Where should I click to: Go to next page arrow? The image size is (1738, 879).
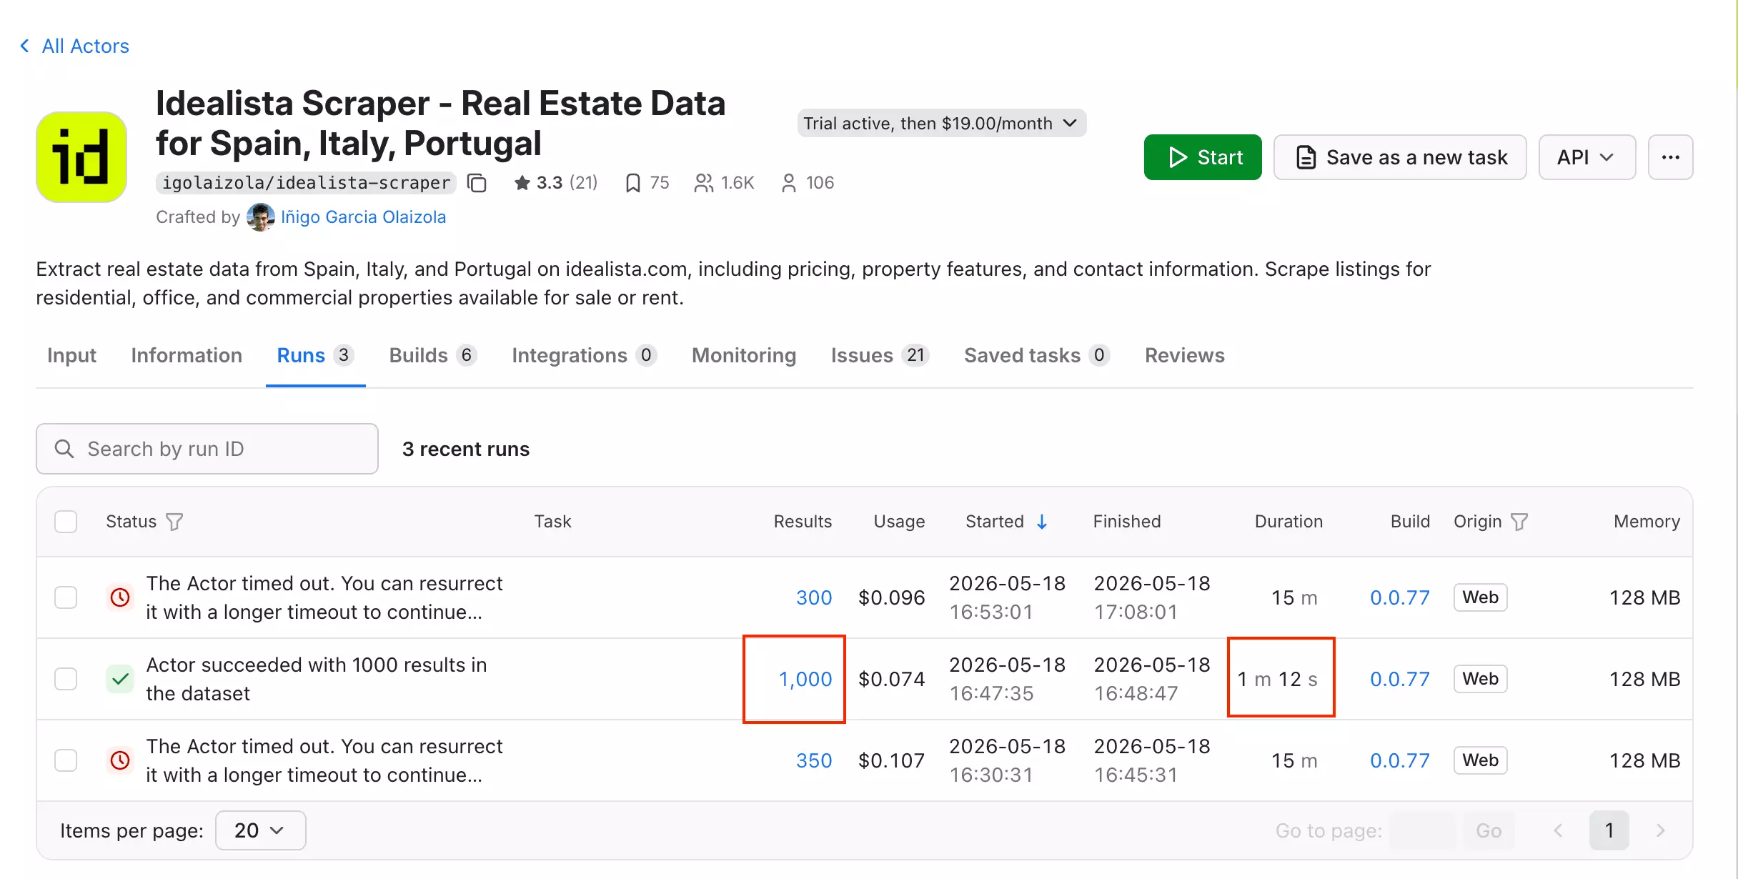coord(1661,830)
